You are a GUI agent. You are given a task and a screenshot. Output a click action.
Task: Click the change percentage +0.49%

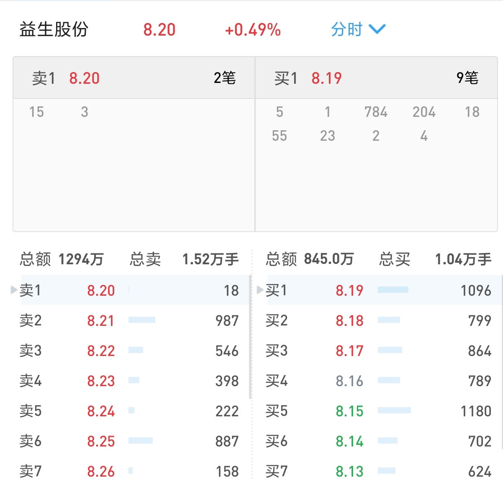(x=253, y=30)
